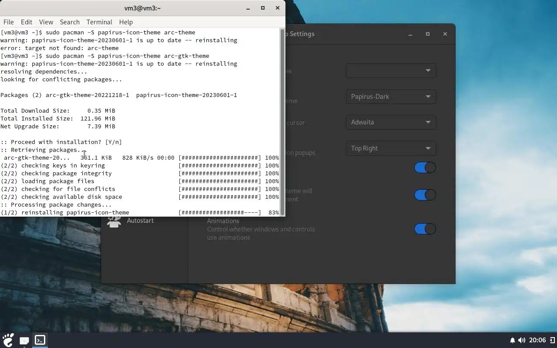Open the View menu in terminal

point(46,22)
